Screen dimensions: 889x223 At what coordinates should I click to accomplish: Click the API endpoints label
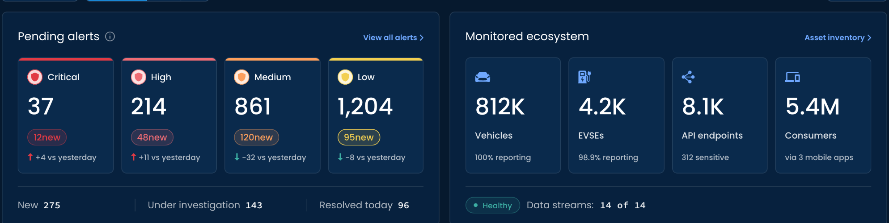click(x=712, y=136)
